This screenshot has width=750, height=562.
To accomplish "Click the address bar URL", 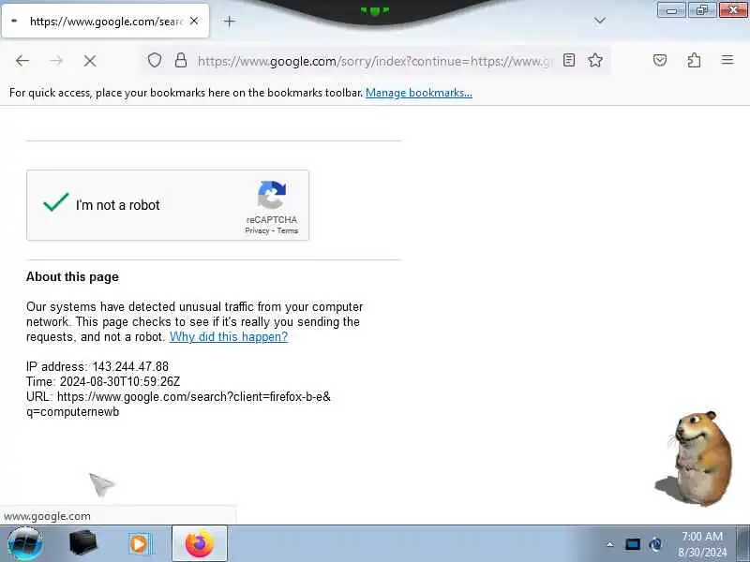I will [x=374, y=61].
